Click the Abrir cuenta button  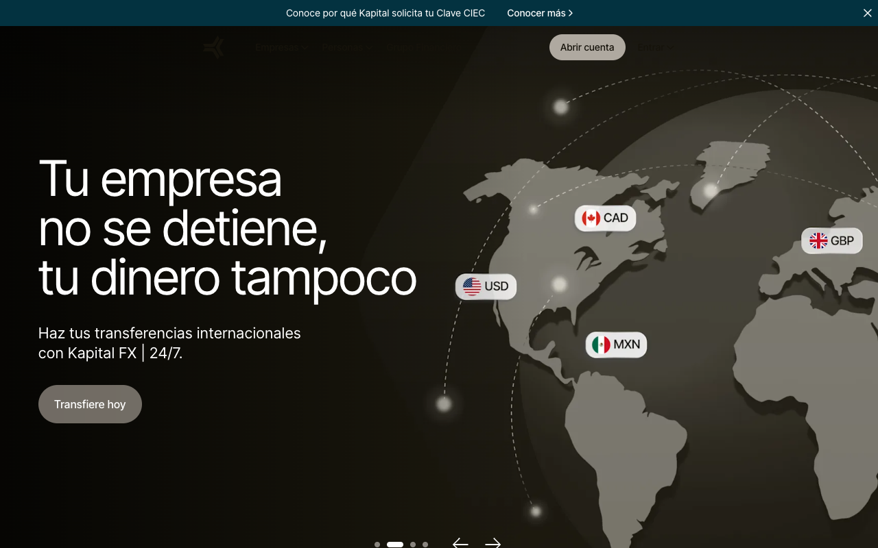587,47
